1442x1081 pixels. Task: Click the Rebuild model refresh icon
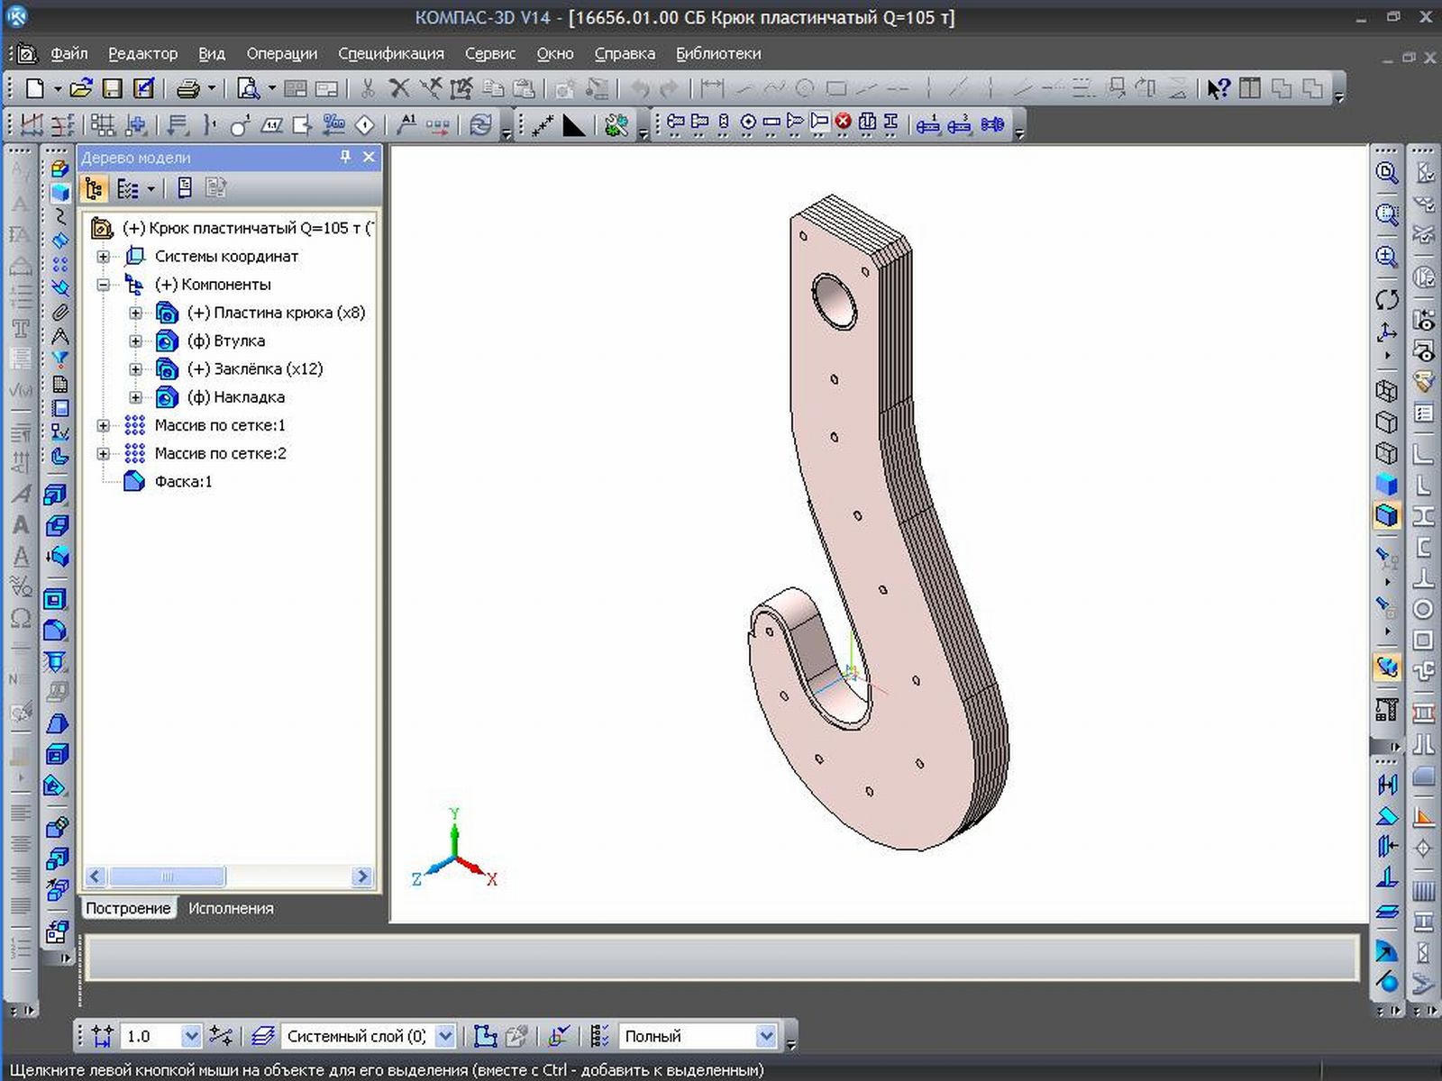coord(481,125)
